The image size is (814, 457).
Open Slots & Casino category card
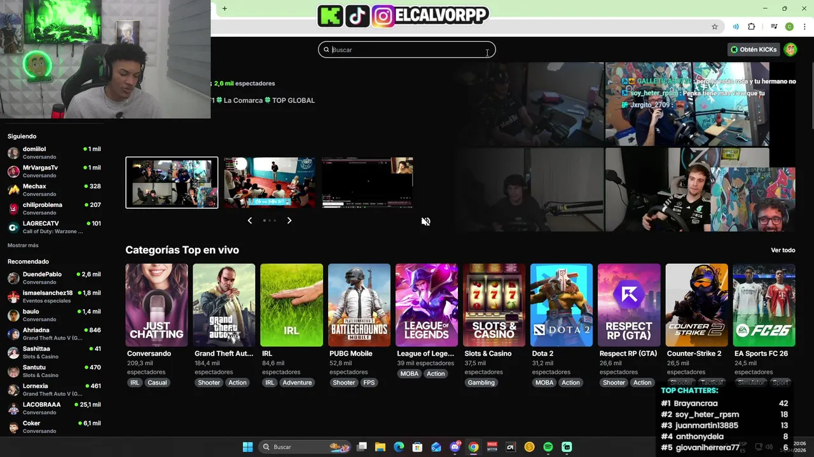click(494, 305)
